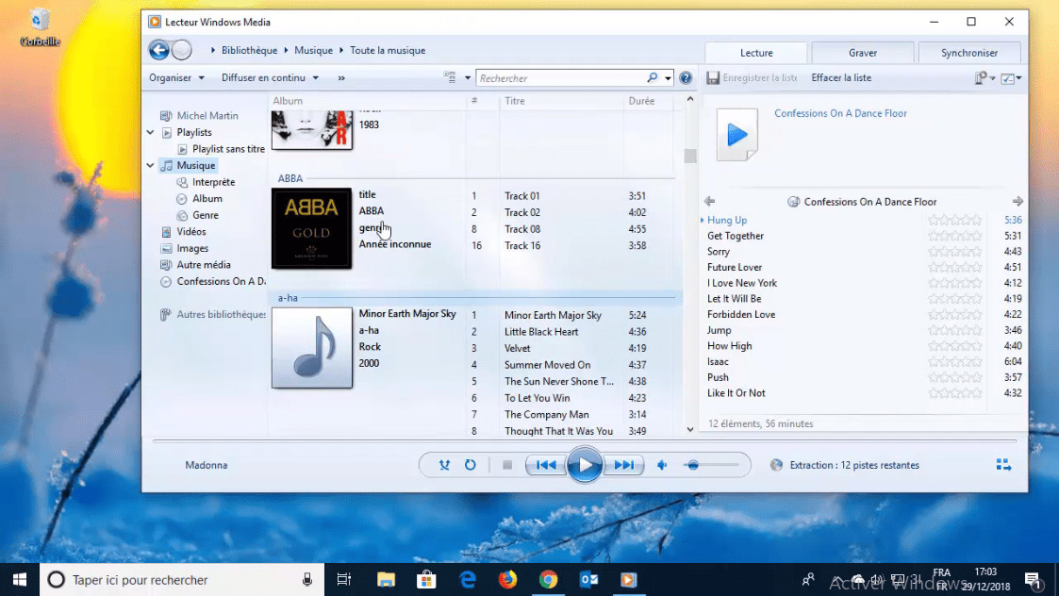Open Windows Media Player from the taskbar

point(629,579)
